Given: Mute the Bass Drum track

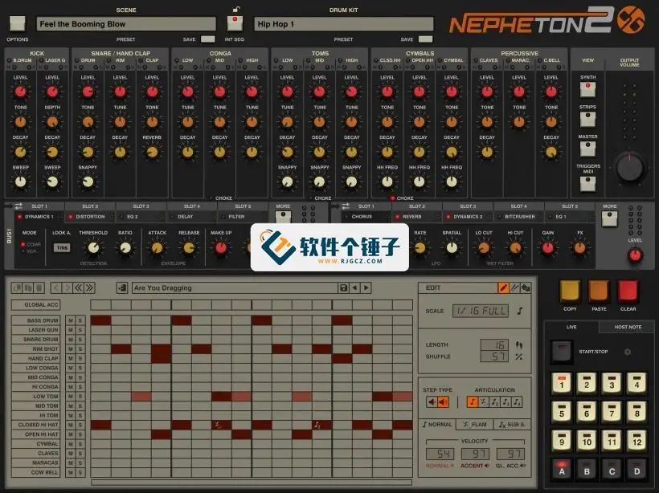Looking at the screenshot, I should (x=69, y=319).
